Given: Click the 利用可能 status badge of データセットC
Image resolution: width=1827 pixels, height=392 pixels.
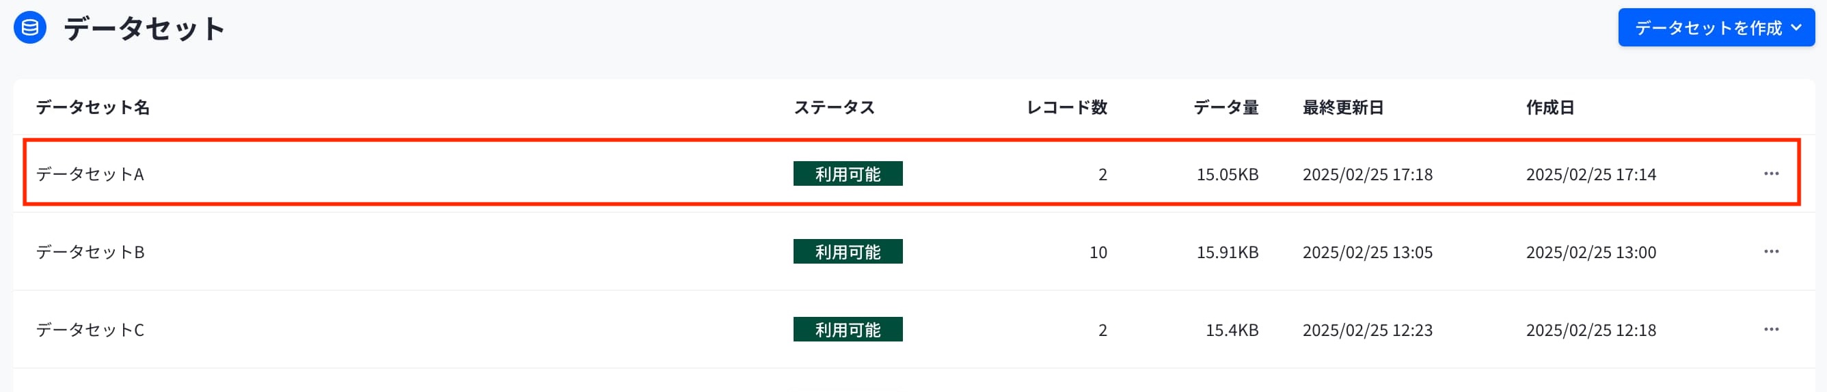Looking at the screenshot, I should click(848, 330).
